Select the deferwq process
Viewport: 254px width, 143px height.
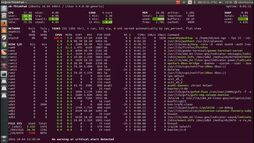click(x=173, y=70)
